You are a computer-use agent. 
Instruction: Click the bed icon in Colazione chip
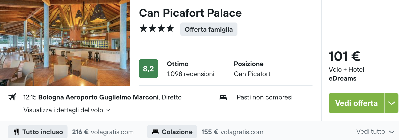tap(155, 132)
